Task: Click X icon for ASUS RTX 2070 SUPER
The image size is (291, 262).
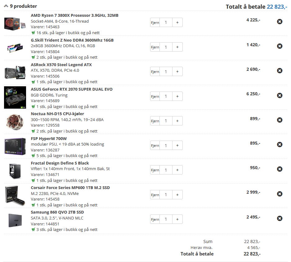Action: [x=280, y=95]
